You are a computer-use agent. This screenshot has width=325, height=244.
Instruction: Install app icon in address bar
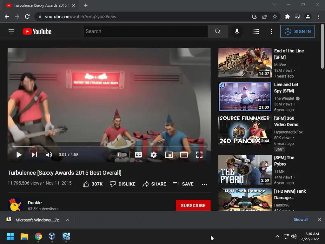254,17
